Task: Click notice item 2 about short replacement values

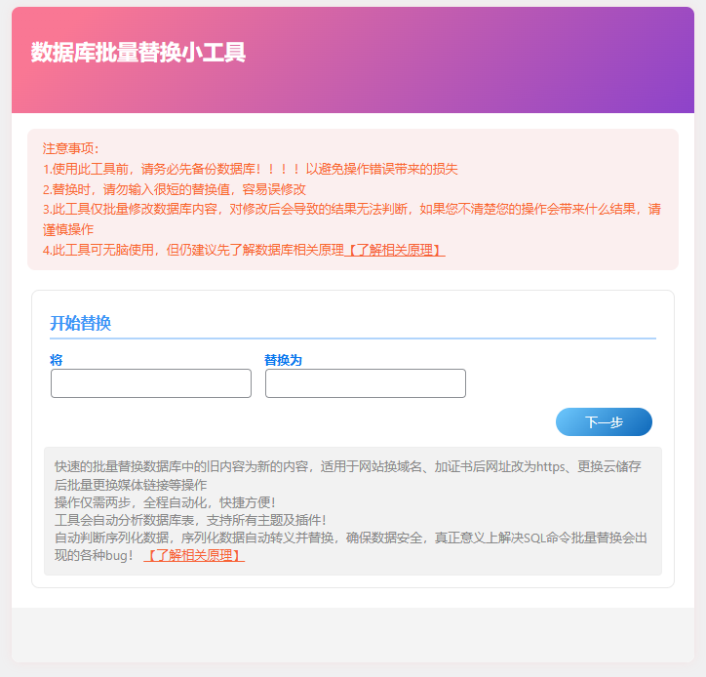Action: point(174,189)
